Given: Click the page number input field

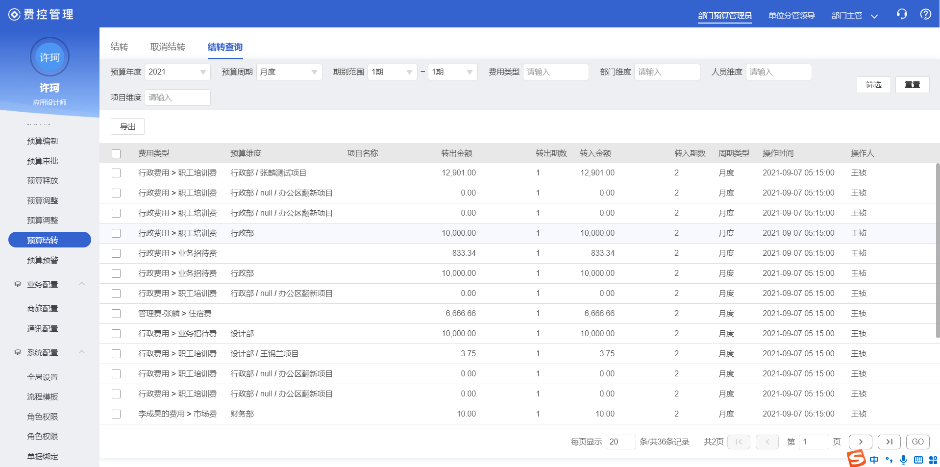Looking at the screenshot, I should click(814, 442).
